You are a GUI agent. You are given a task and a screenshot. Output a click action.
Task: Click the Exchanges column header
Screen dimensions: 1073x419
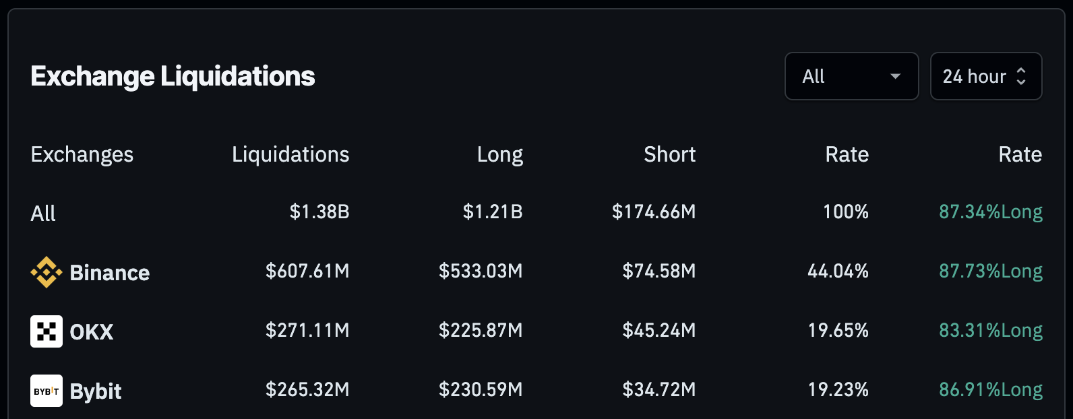coord(82,154)
